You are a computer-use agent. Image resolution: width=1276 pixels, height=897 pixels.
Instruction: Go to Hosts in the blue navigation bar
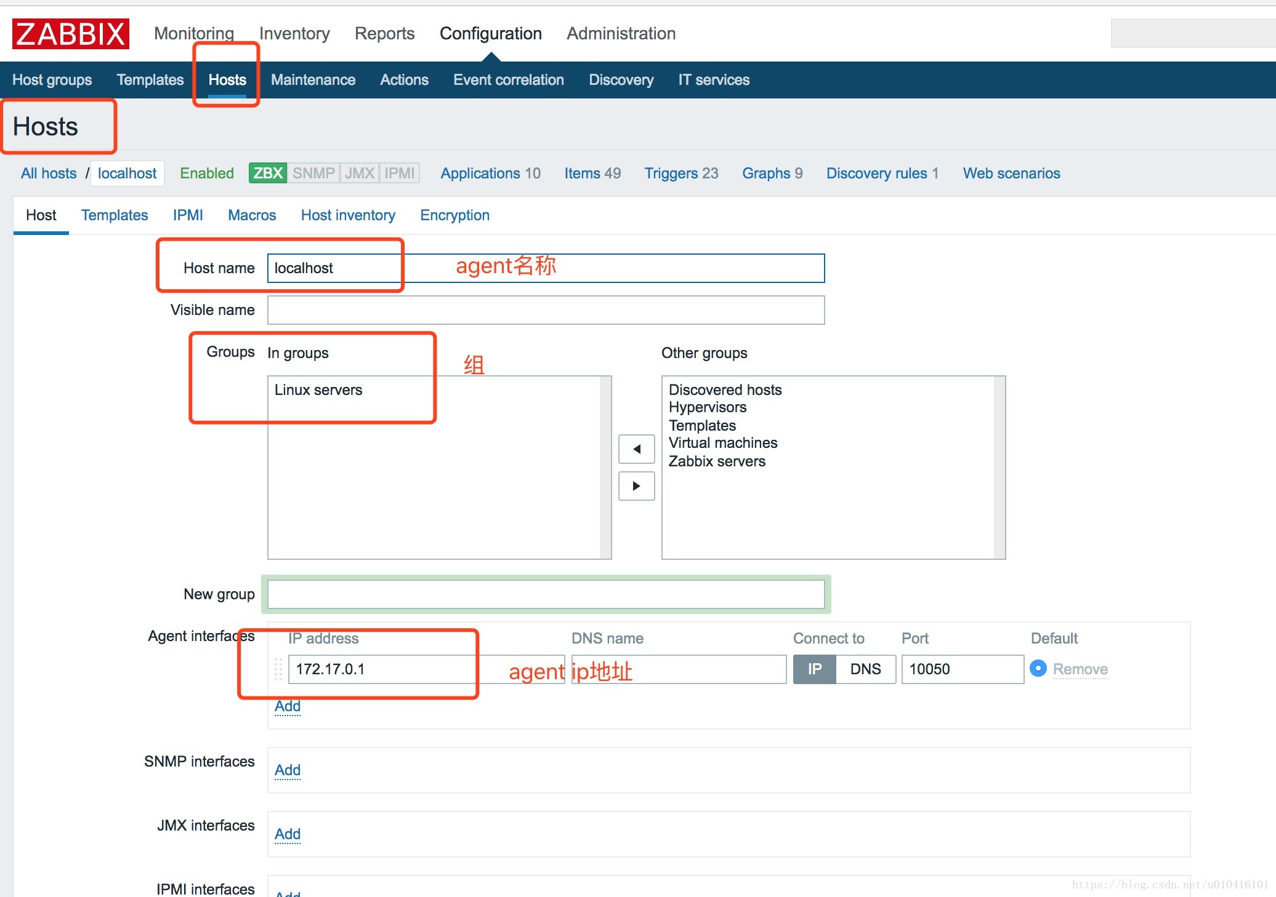point(227,80)
